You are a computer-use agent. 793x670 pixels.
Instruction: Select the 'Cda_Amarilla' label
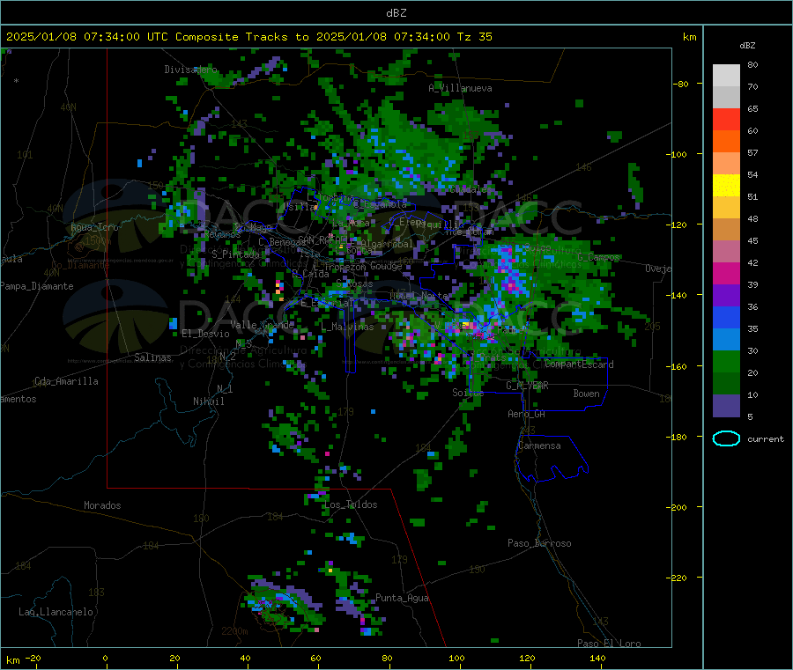[x=66, y=381]
